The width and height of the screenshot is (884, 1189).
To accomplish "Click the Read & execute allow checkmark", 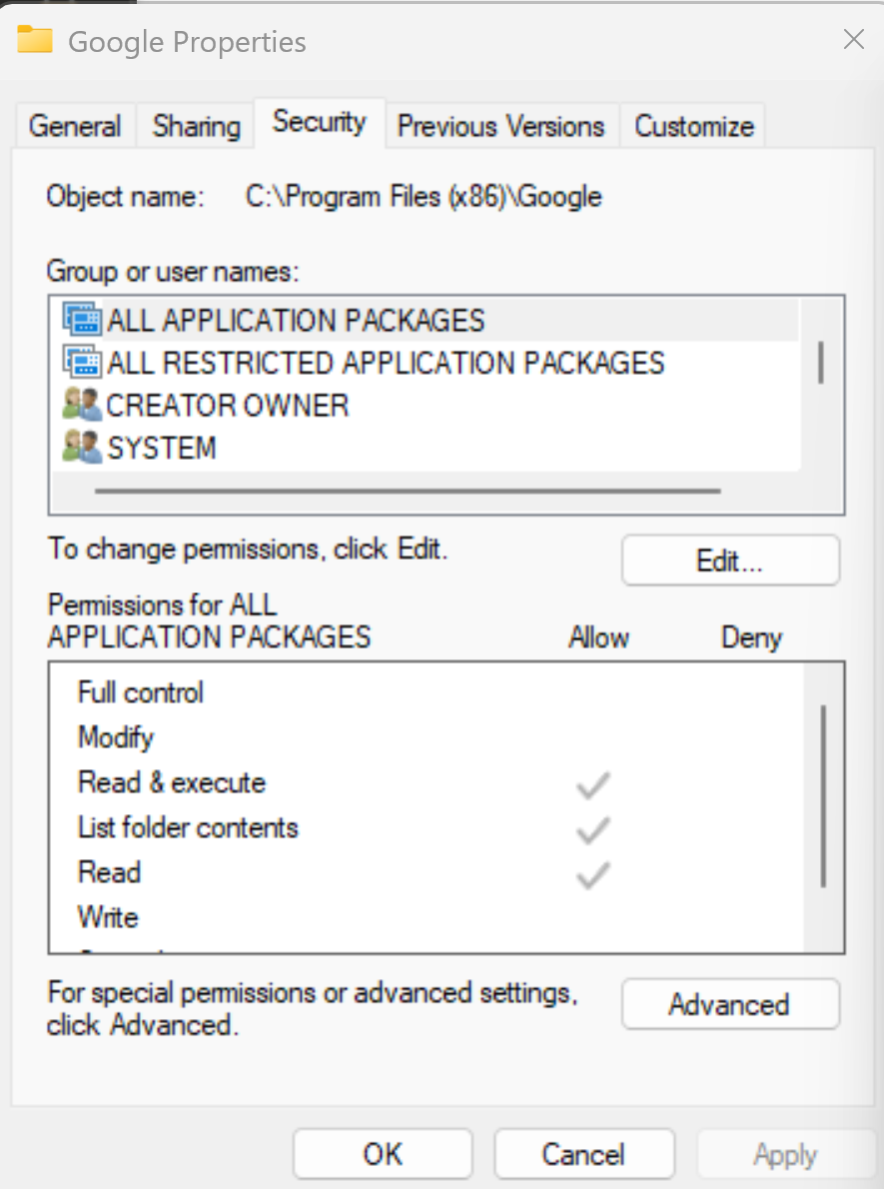I will [x=593, y=784].
